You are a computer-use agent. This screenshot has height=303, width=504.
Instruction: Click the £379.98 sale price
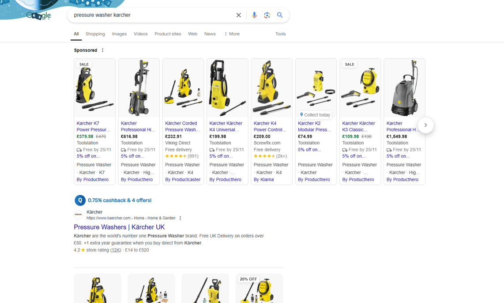pyautogui.click(x=85, y=136)
